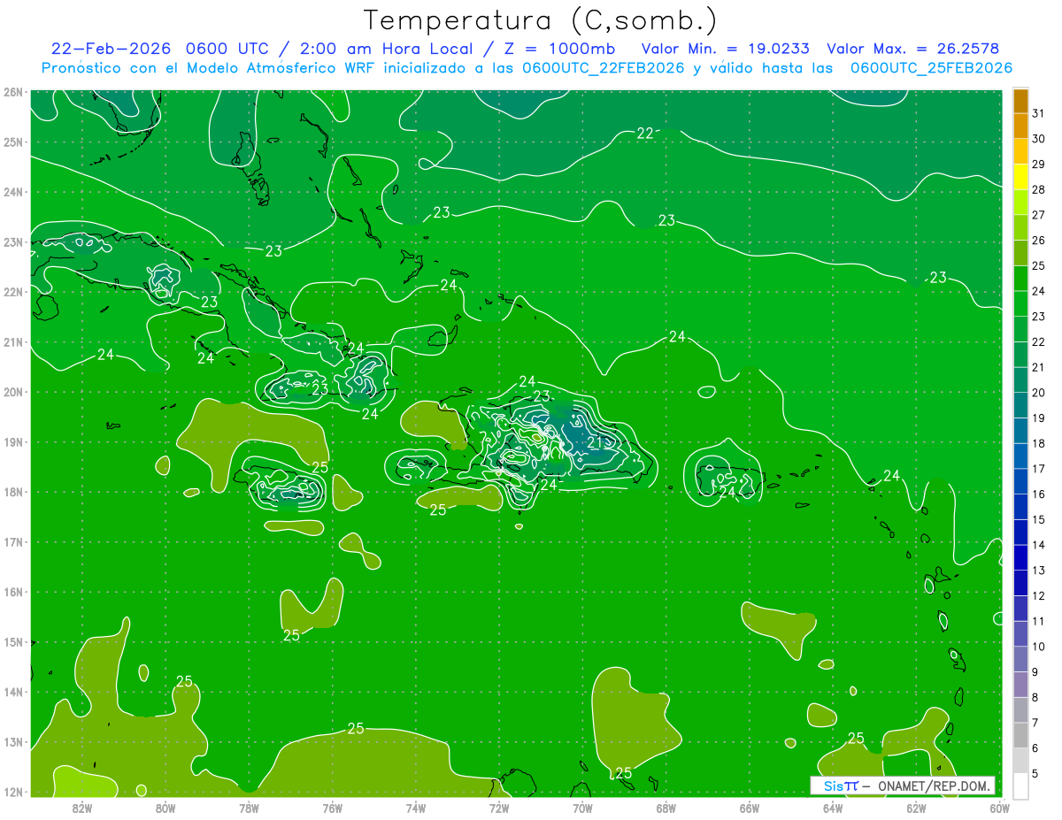Click the 78W longitude axis label
Viewport: 1062px width, 820px height.
(249, 808)
